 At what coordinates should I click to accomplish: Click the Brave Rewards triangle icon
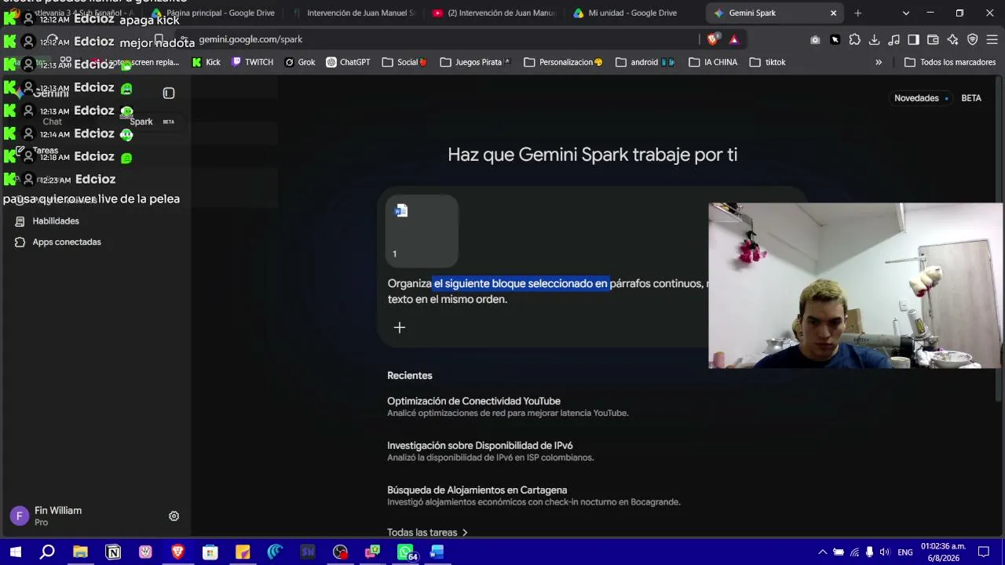click(734, 39)
